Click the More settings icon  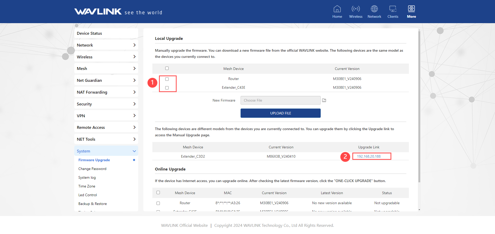(x=411, y=9)
